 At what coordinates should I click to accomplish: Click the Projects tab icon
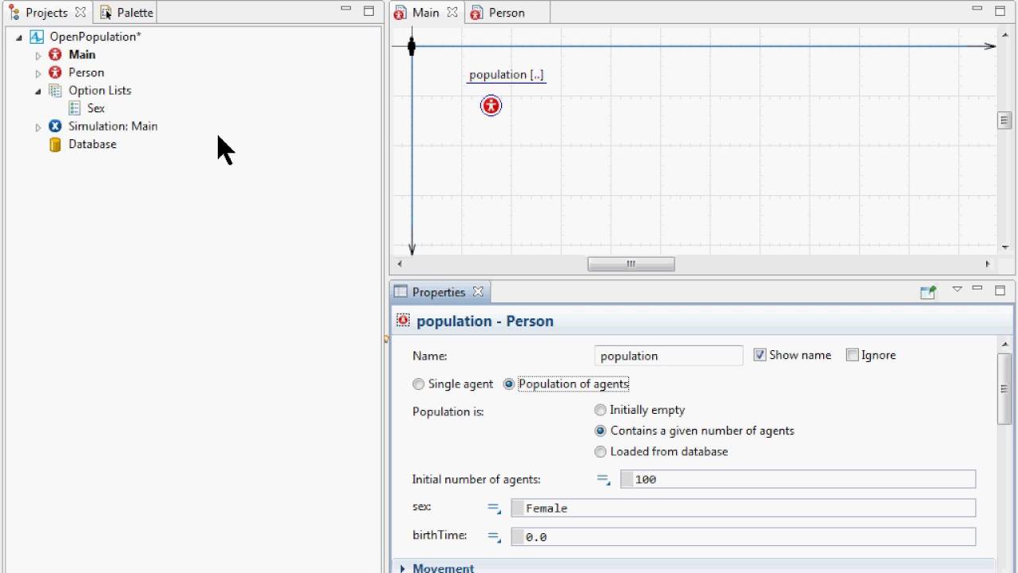[x=14, y=13]
